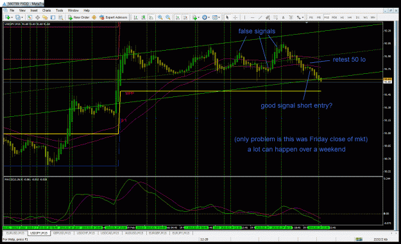Switch chart to bar chart
Screen dimensions: 401x244
point(136,17)
